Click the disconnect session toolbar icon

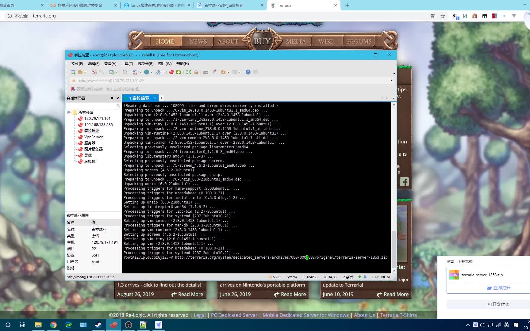coord(94,72)
